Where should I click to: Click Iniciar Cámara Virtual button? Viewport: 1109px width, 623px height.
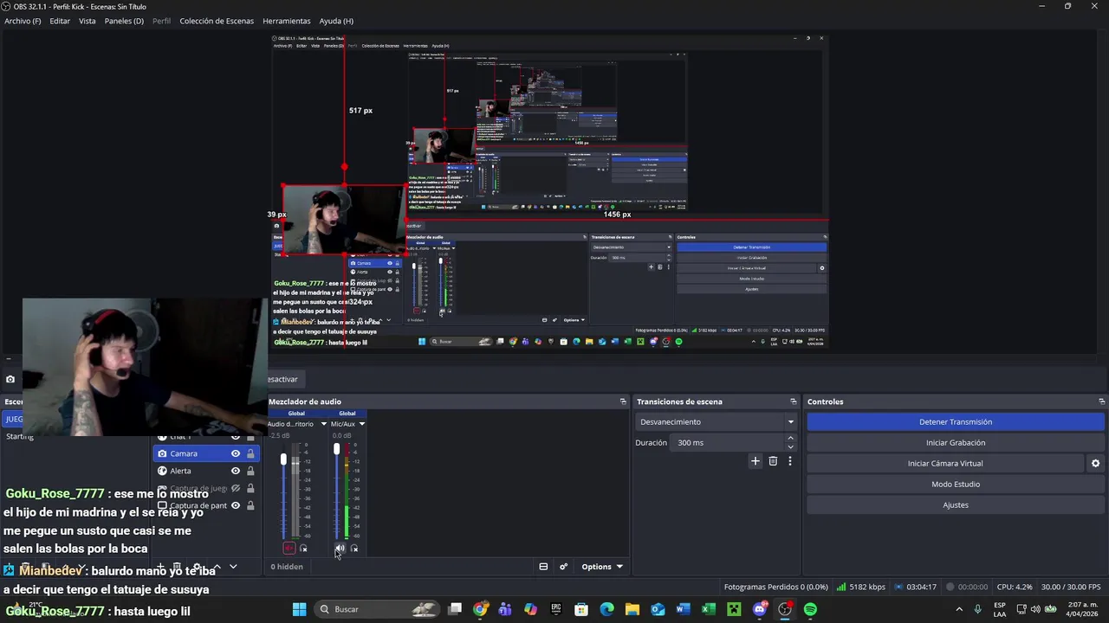click(945, 463)
